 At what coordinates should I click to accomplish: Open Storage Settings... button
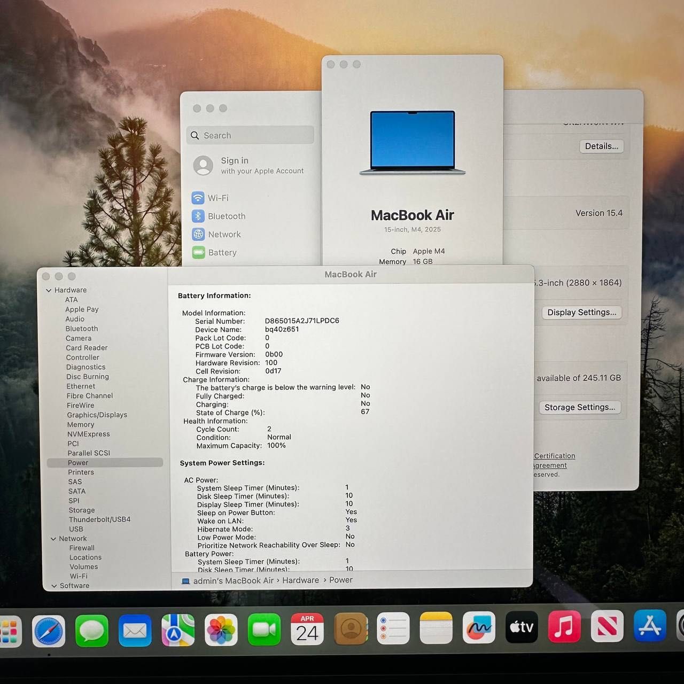pos(580,407)
